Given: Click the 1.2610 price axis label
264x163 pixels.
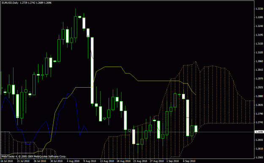Looking at the screenshot, I should click(x=259, y=149).
